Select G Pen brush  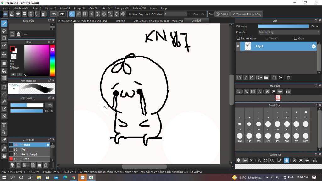[29, 159]
